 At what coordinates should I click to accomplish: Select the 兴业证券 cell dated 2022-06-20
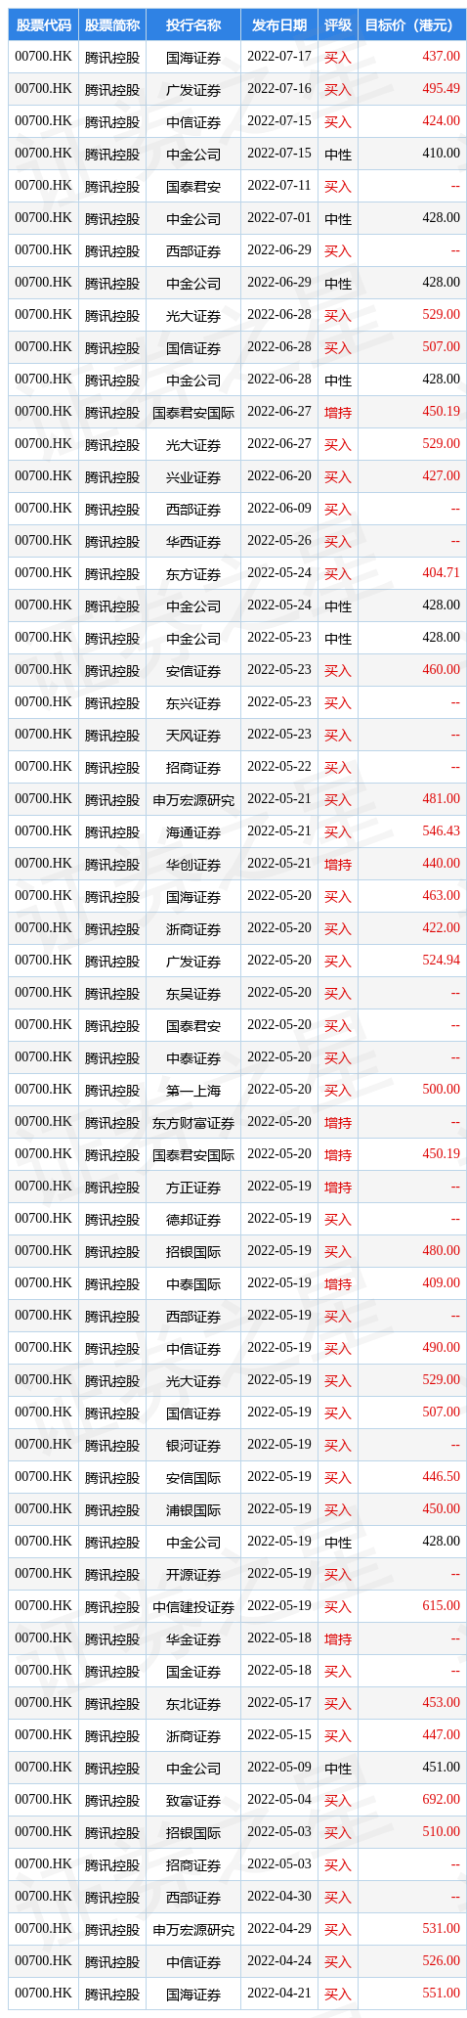(x=193, y=476)
